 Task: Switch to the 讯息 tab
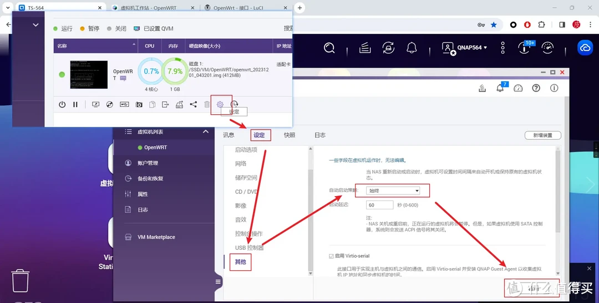tap(229, 135)
